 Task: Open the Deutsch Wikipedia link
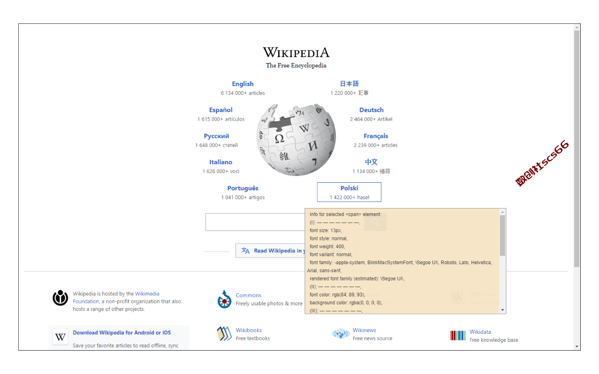tap(372, 110)
